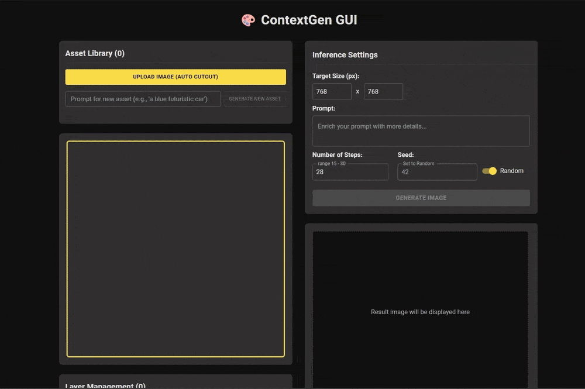The width and height of the screenshot is (585, 389).
Task: Select the Number of Steps field showing 28
Action: [x=350, y=172]
